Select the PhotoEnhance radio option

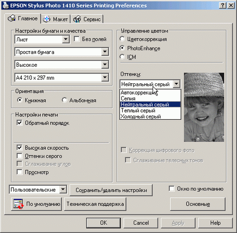pyautogui.click(x=122, y=48)
